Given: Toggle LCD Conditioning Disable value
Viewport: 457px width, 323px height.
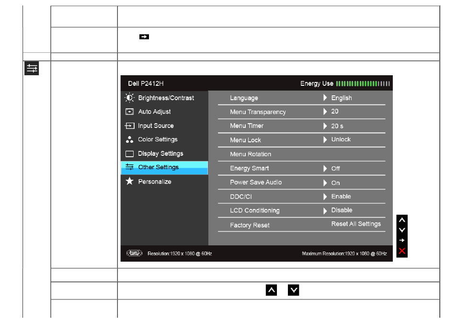Looking at the screenshot, I should 342,210.
